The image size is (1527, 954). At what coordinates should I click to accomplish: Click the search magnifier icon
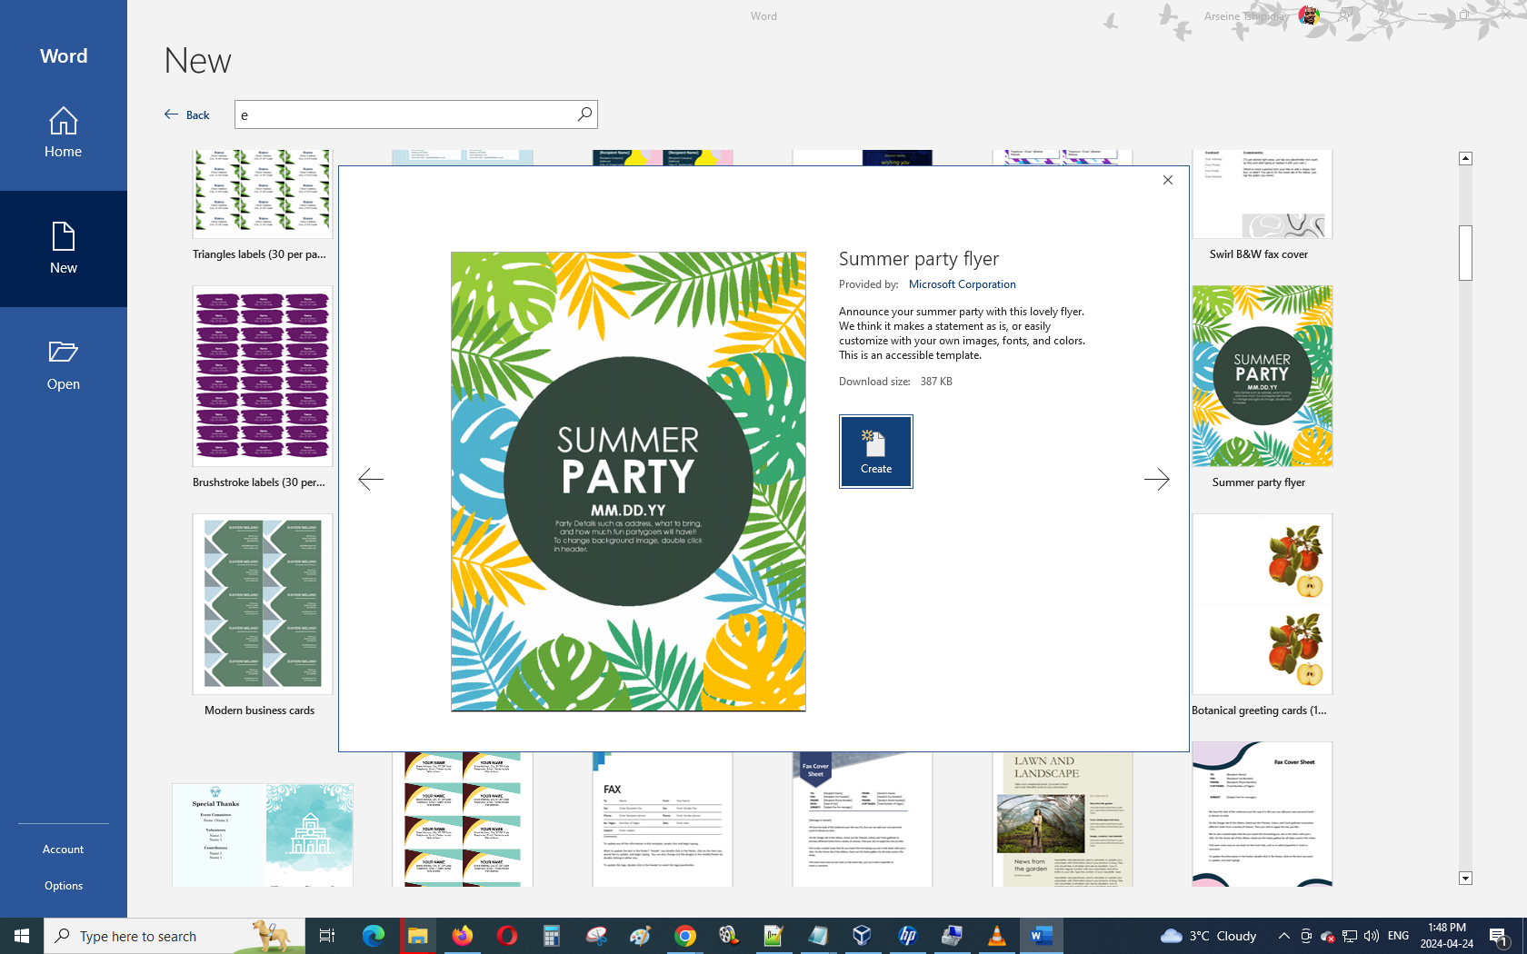tap(584, 114)
